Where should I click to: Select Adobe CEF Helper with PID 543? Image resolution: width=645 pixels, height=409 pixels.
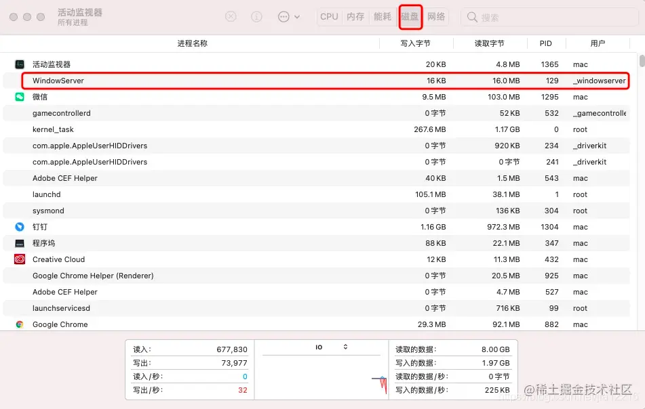pos(316,178)
